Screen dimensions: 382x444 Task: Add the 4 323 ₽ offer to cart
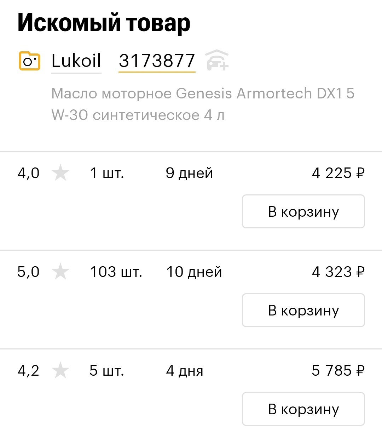(303, 310)
